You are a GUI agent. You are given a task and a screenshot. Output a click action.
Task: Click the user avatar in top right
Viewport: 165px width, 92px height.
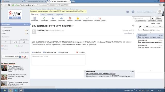click(x=160, y=12)
